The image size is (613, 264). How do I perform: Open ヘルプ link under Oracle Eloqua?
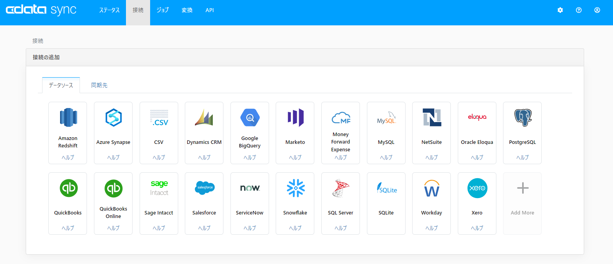pos(477,158)
